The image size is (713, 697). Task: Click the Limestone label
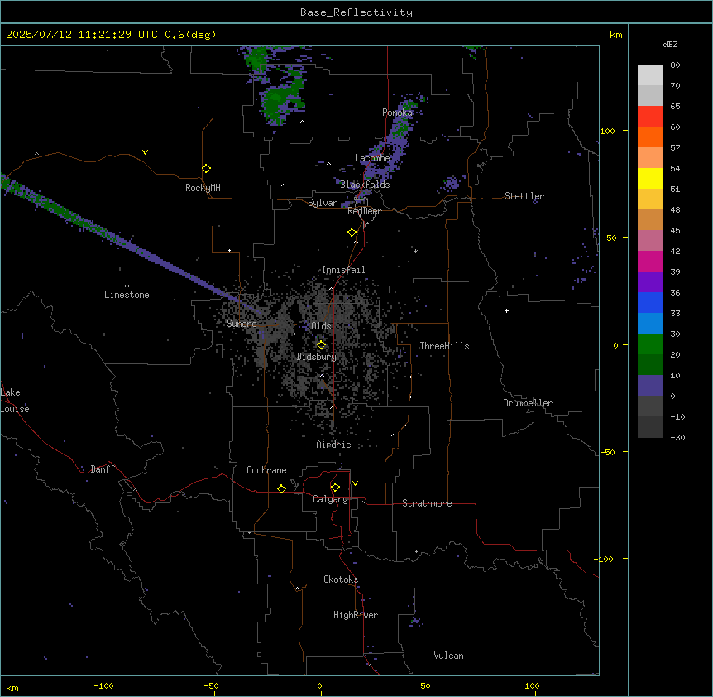tap(127, 295)
